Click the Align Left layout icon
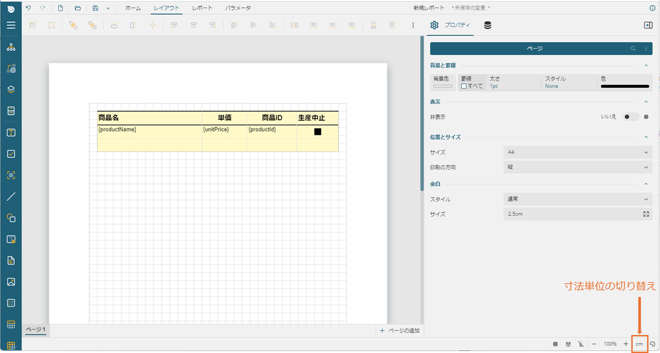The width and height of the screenshot is (660, 353). click(174, 25)
